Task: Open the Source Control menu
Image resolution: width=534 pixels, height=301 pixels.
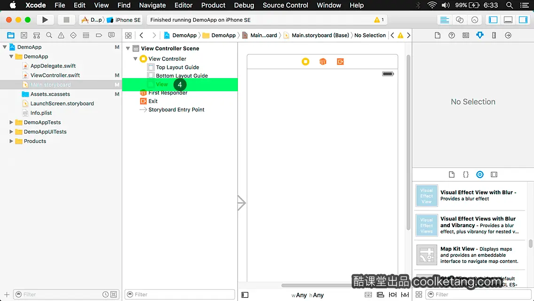Action: click(285, 5)
